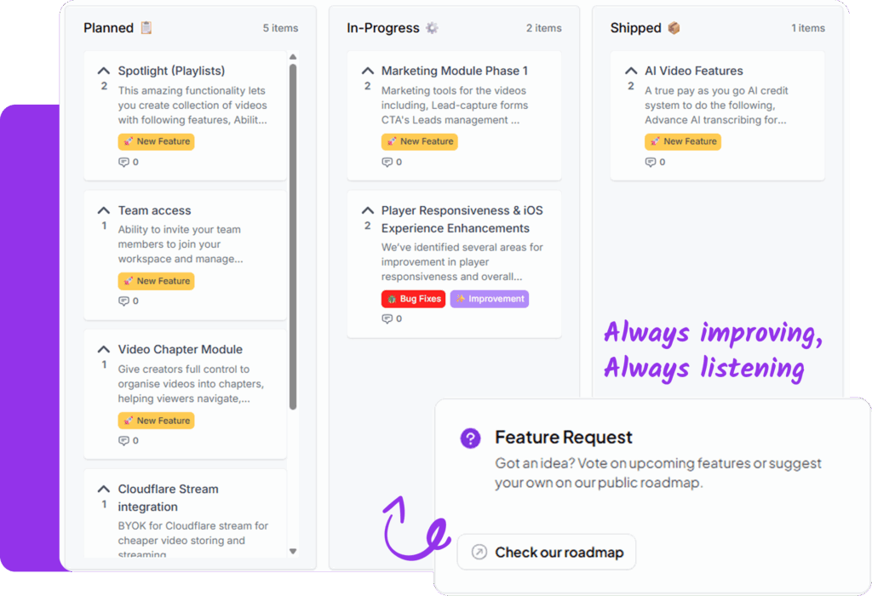Screen dimensions: 872x596
Task: Upvote the Spotlight (Playlists) card
Action: tap(103, 71)
